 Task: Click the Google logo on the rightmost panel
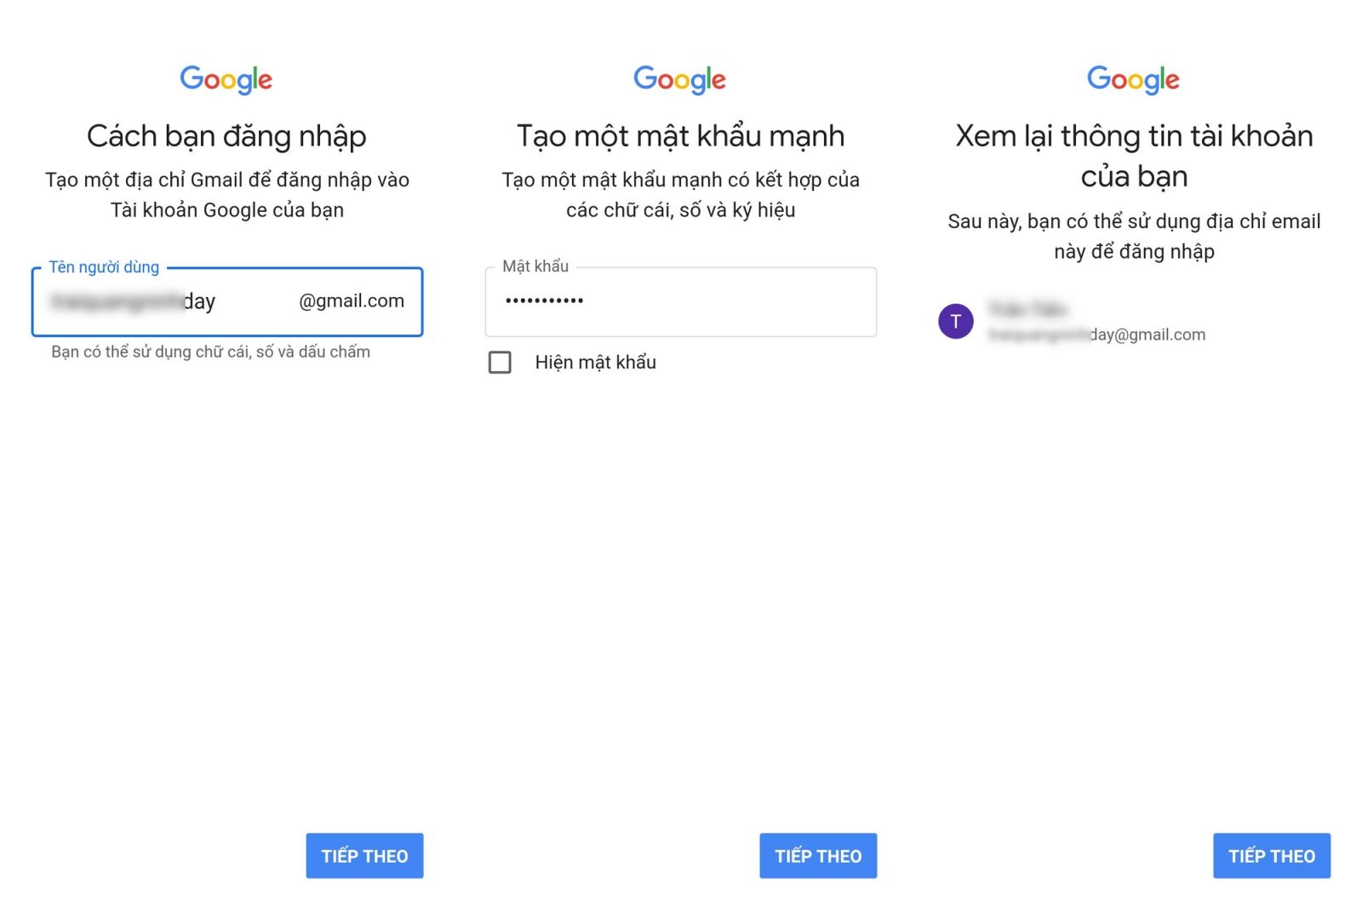tap(1133, 79)
